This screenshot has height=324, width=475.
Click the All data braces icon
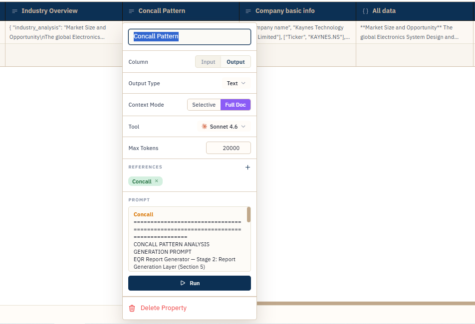click(366, 11)
